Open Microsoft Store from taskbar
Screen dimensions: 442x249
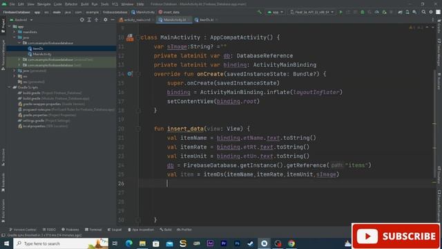coord(156,243)
